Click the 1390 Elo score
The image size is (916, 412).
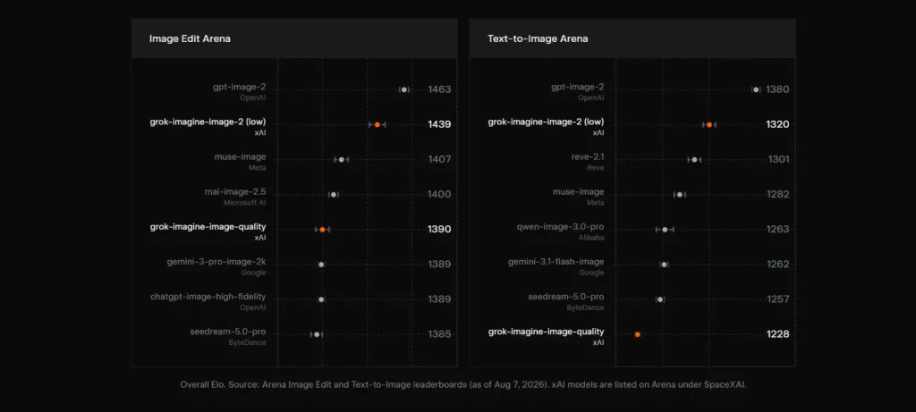[x=439, y=230]
